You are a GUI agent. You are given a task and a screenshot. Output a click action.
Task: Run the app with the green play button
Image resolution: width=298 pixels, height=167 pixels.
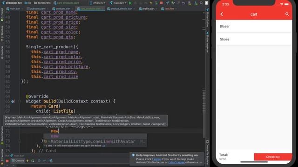click(x=130, y=3)
